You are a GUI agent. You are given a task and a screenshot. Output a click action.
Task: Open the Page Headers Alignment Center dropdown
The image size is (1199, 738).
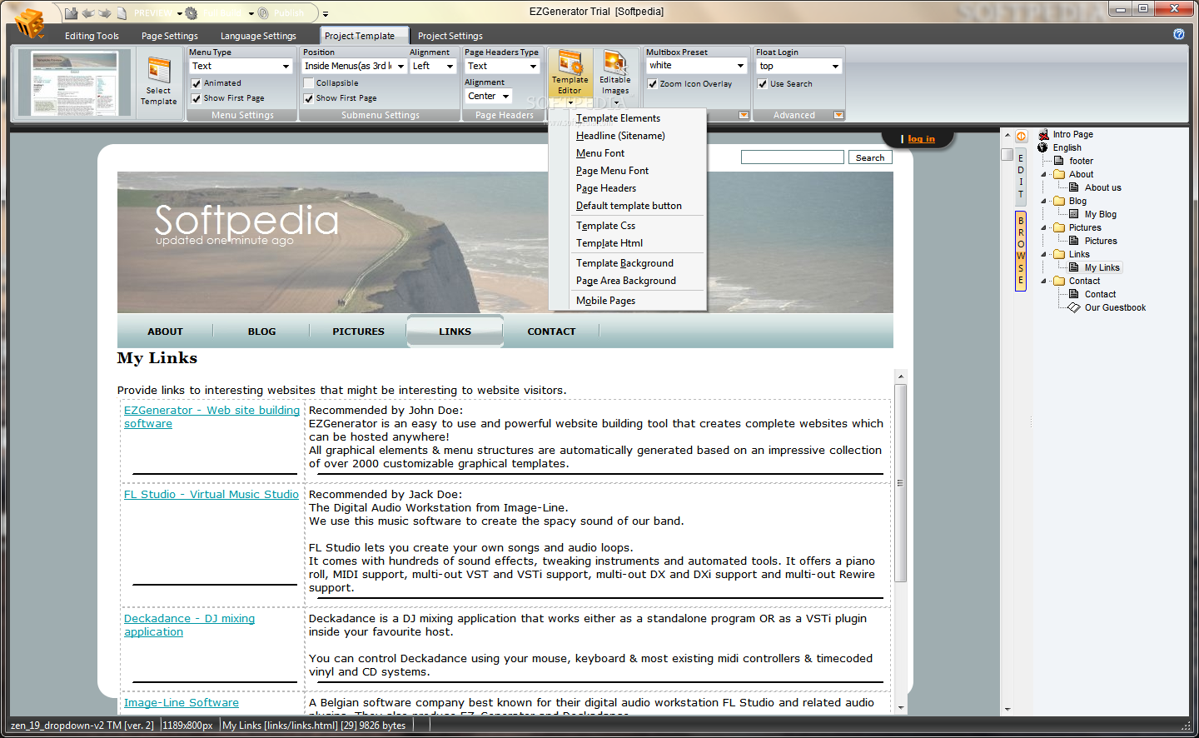[489, 96]
